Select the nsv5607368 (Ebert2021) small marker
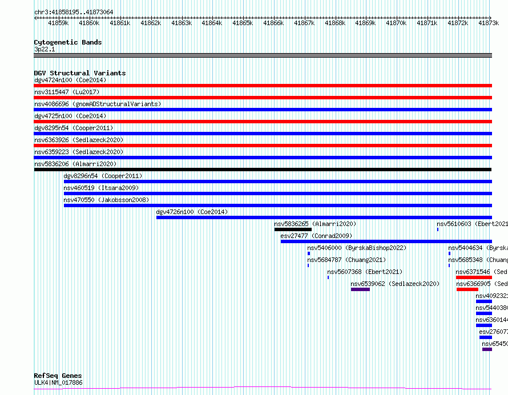The height and width of the screenshot is (395, 508). (x=328, y=277)
